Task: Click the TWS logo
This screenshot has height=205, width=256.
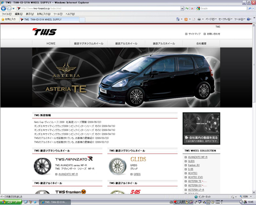Action: [45, 32]
